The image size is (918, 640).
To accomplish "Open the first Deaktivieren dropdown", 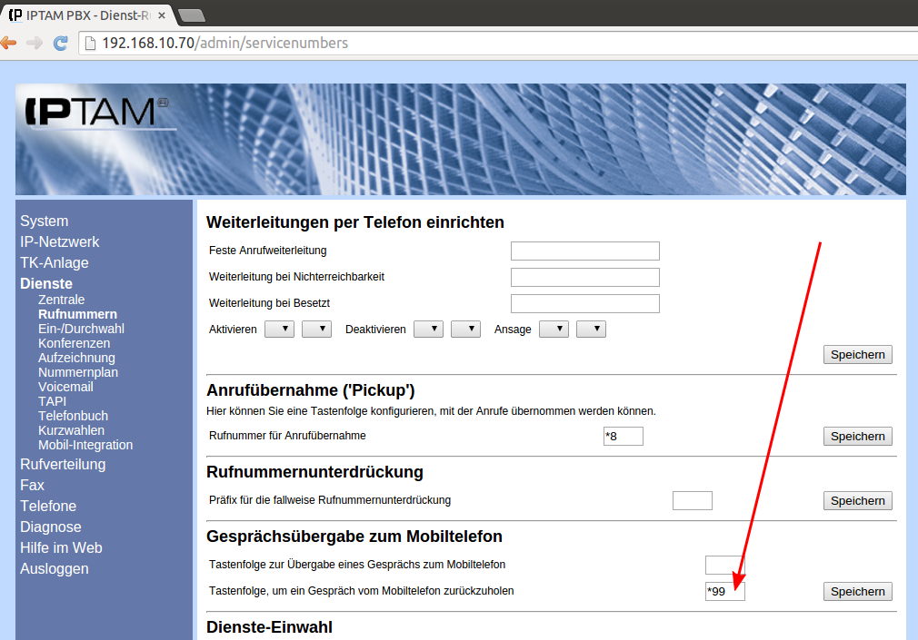I will tap(428, 329).
